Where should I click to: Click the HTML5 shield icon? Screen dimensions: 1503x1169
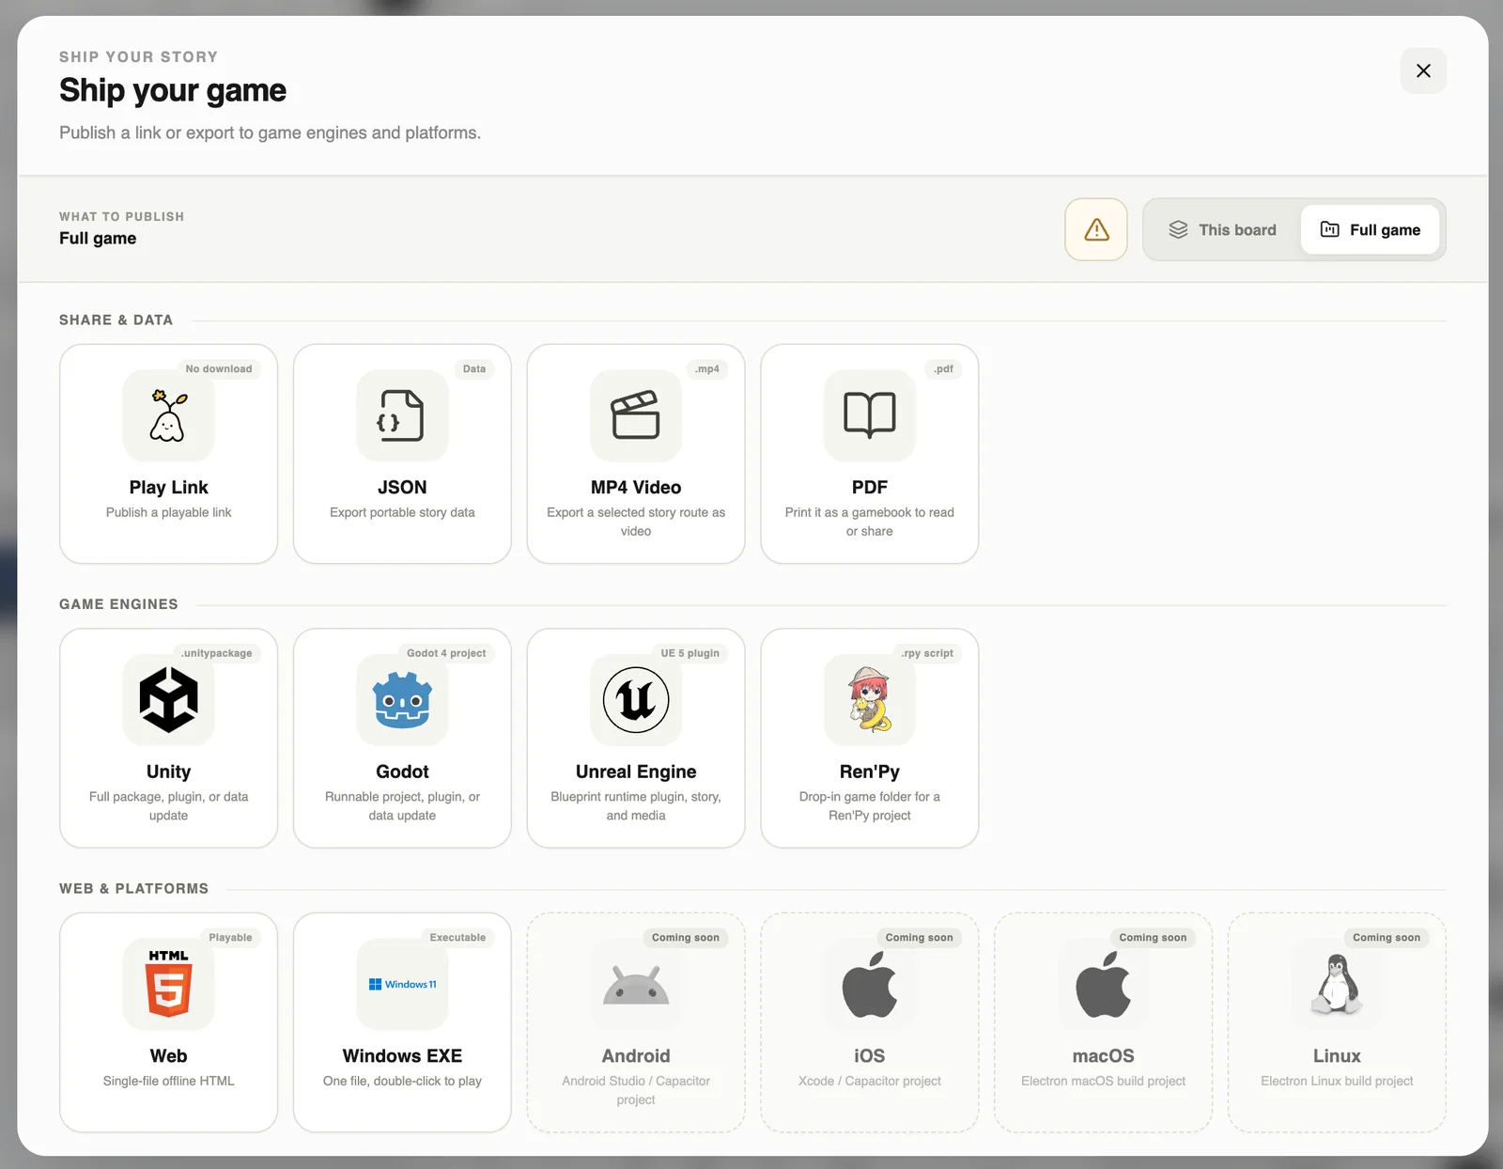point(169,984)
